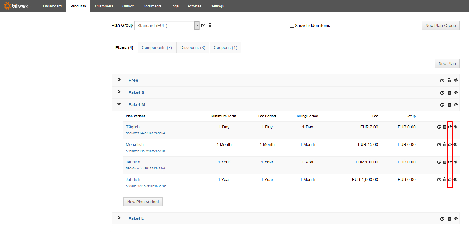Hide the Monatlich plan variant

pyautogui.click(x=455, y=144)
